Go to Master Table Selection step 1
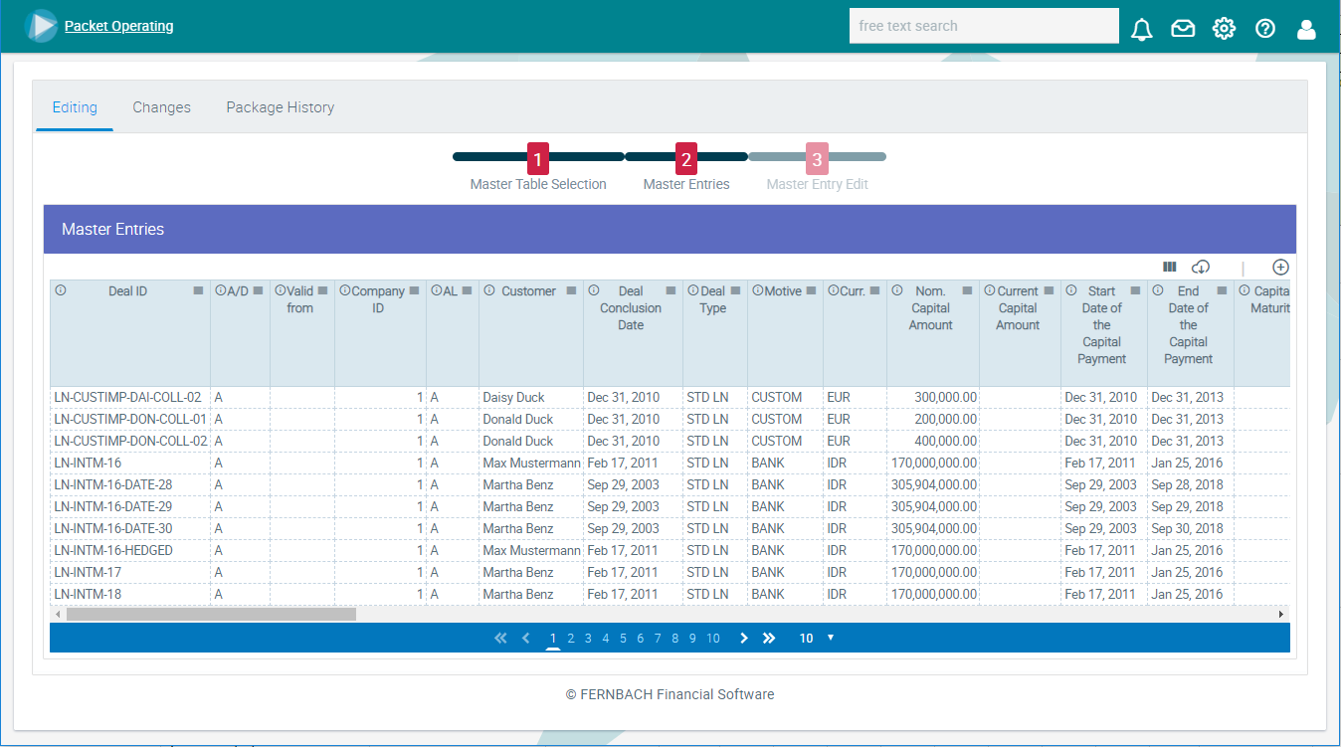Viewport: 1341px width, 747px height. click(537, 159)
